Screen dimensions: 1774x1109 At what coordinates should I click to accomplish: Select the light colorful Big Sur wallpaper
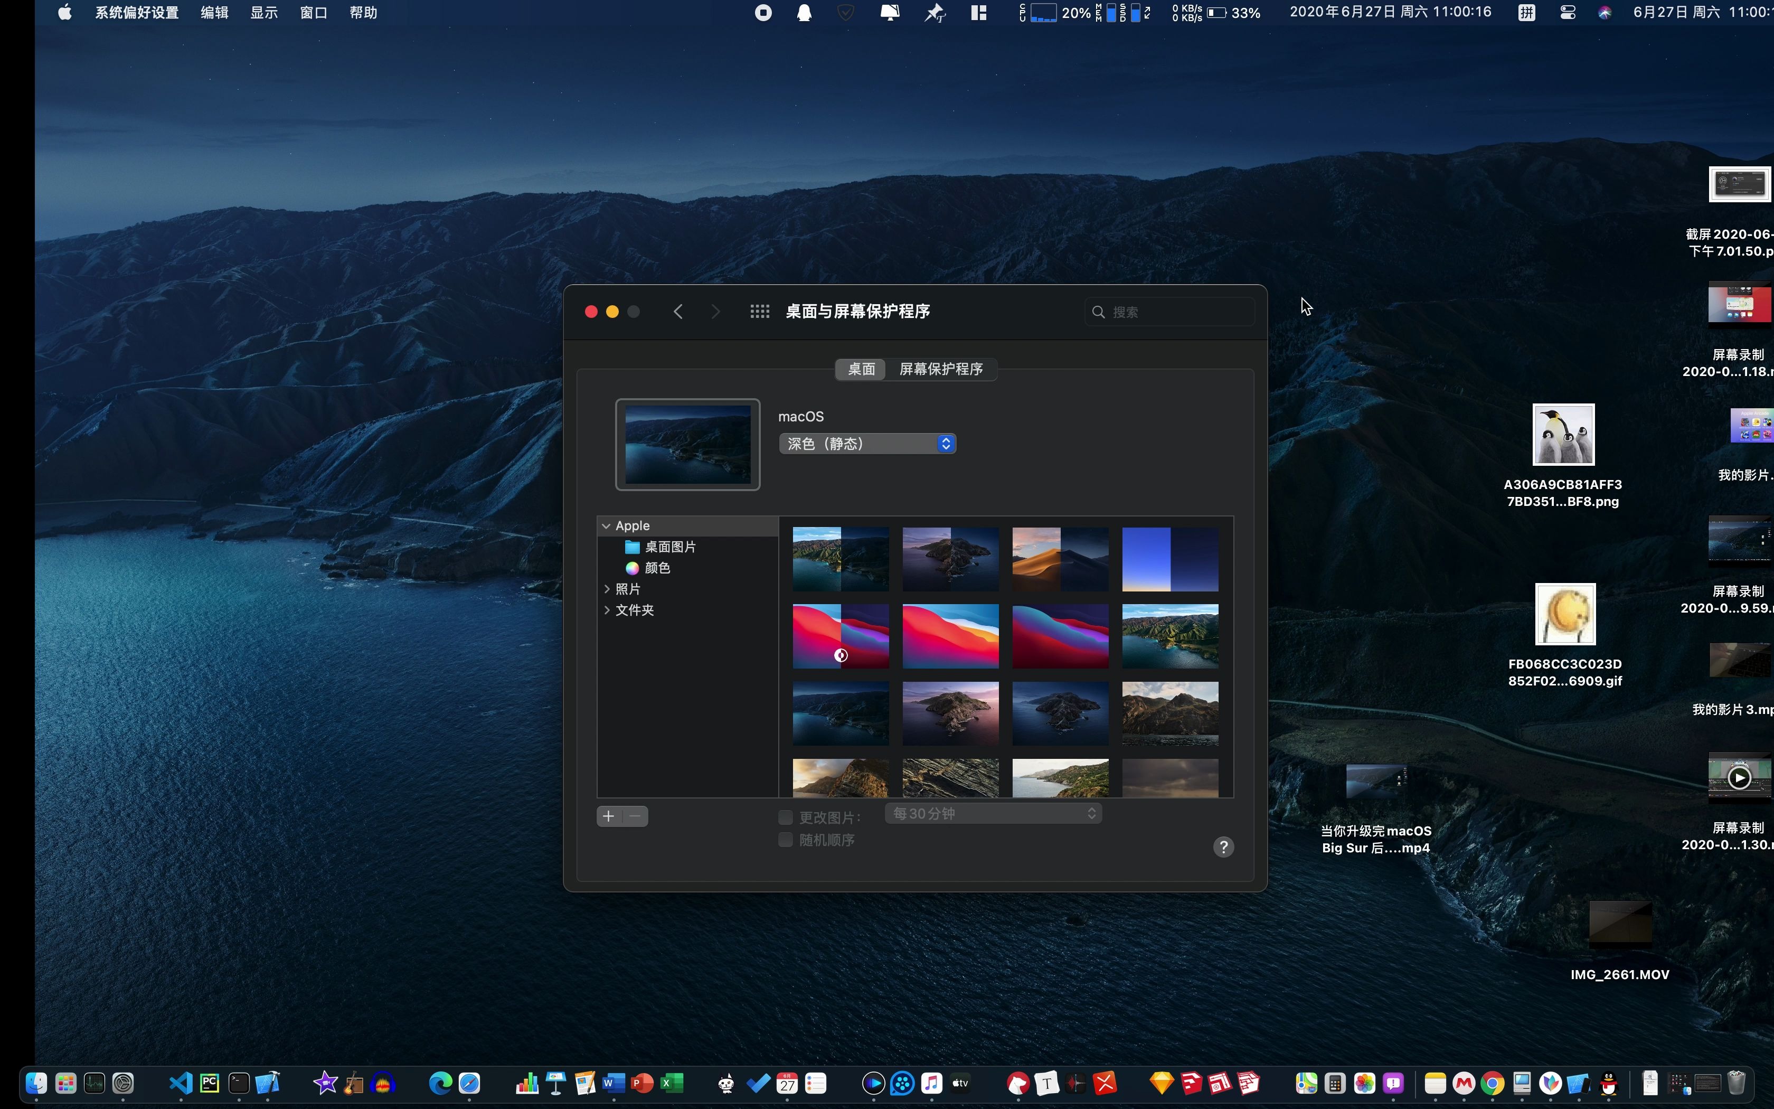click(x=950, y=637)
